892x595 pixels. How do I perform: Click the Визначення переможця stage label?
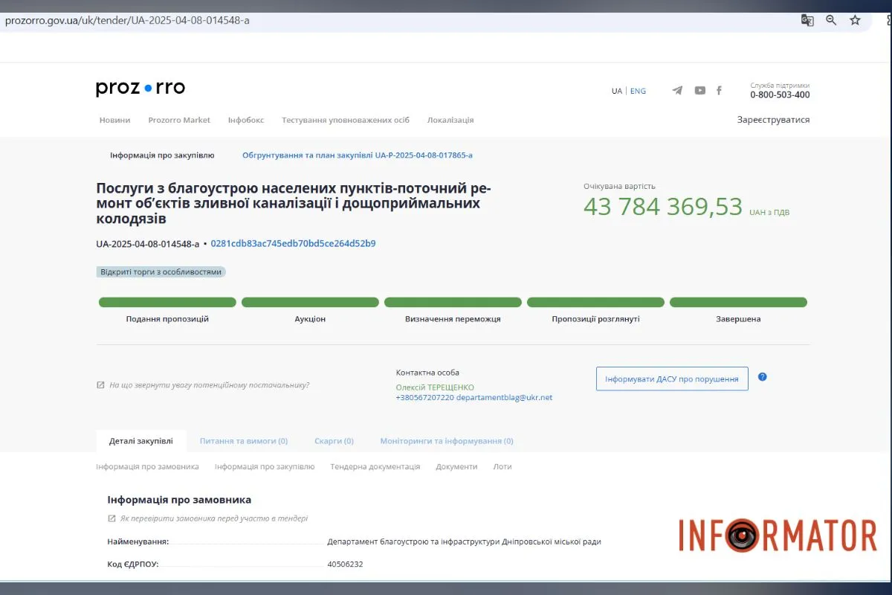tap(453, 319)
